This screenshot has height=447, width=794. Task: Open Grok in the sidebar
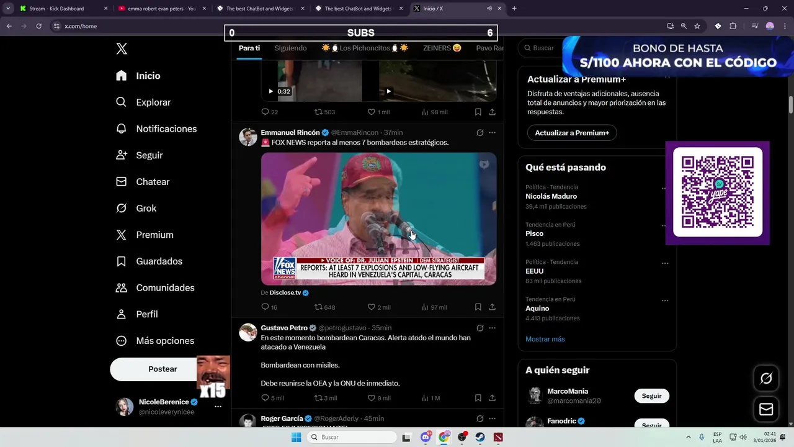[136, 209]
